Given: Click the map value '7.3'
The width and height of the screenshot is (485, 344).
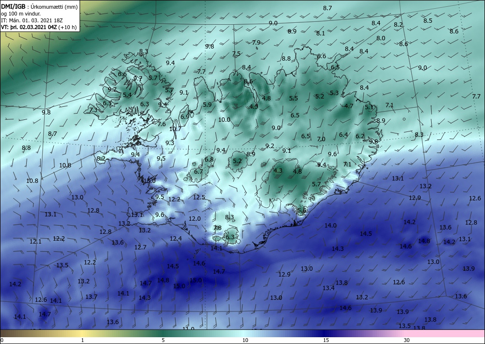Looking at the screenshot, I should 93,110.
